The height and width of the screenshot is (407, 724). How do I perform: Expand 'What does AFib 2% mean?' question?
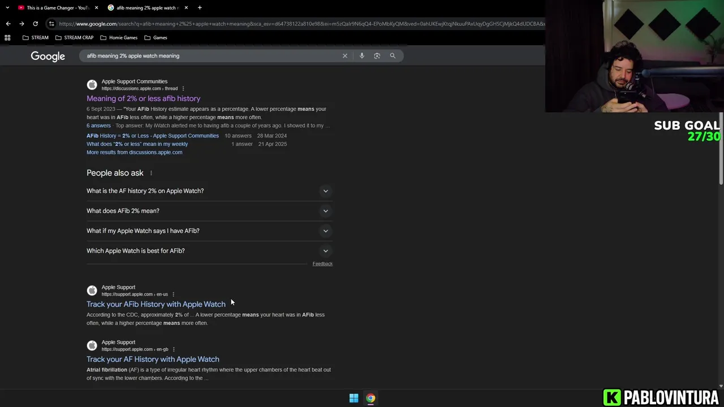click(x=209, y=211)
